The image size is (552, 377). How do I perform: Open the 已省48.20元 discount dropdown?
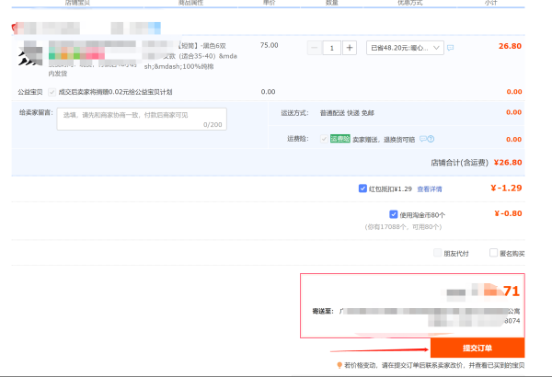(x=405, y=47)
